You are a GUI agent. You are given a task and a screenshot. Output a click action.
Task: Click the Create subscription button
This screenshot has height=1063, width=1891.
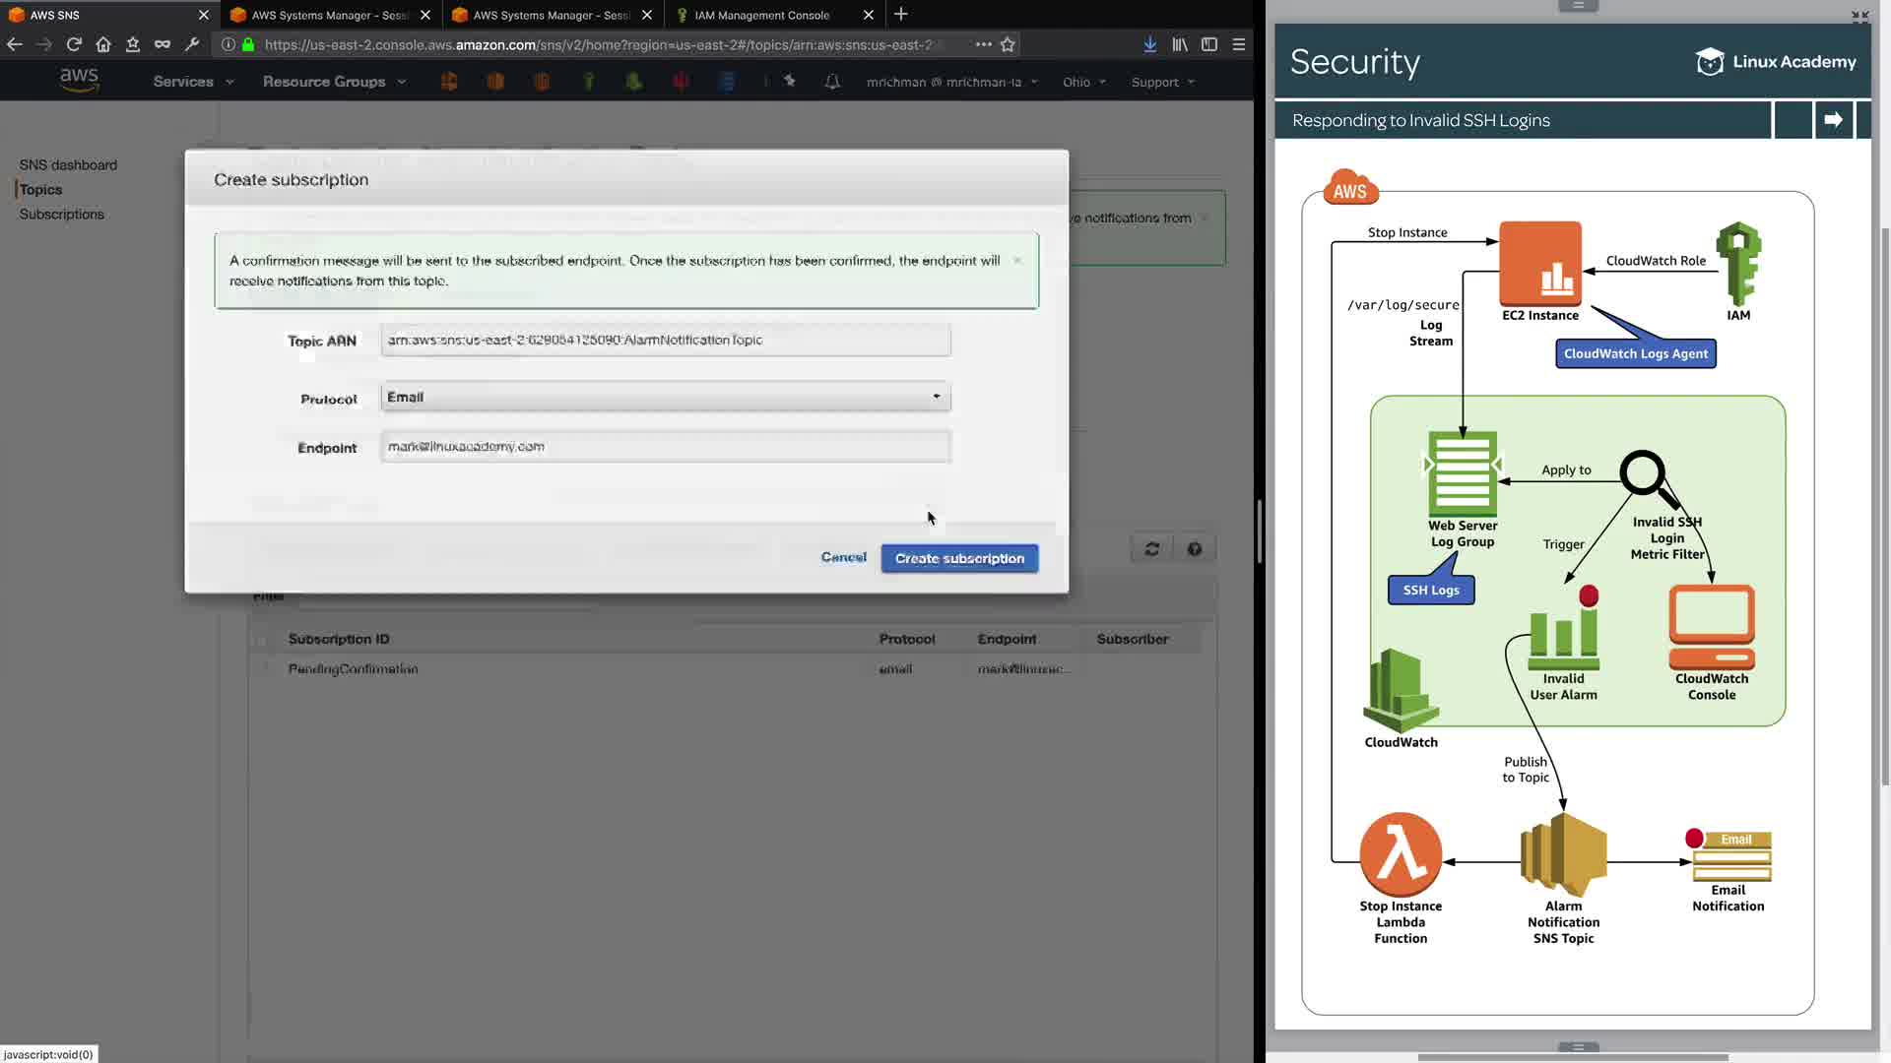coord(958,559)
